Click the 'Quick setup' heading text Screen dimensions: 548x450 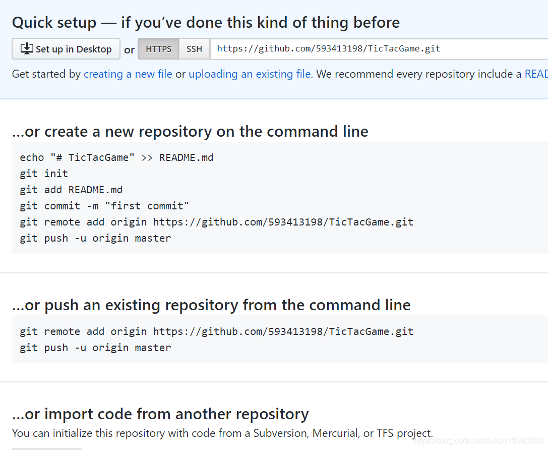pyautogui.click(x=206, y=23)
